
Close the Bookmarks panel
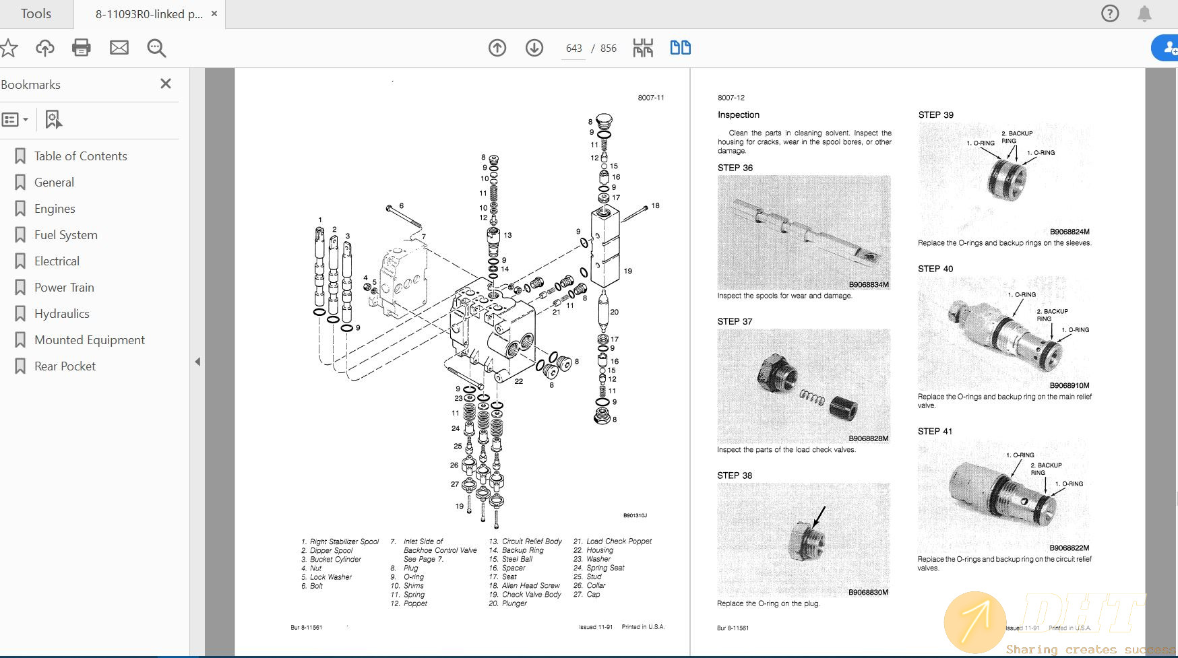click(x=166, y=84)
